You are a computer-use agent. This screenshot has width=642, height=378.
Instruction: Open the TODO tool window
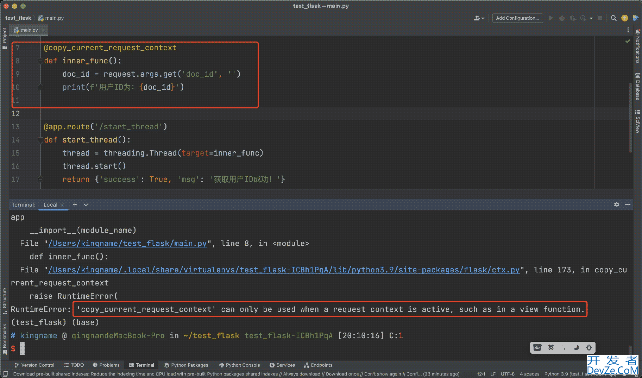(x=74, y=365)
